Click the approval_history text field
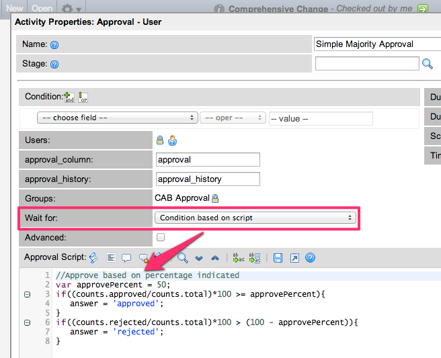441x358 pixels. [207, 179]
